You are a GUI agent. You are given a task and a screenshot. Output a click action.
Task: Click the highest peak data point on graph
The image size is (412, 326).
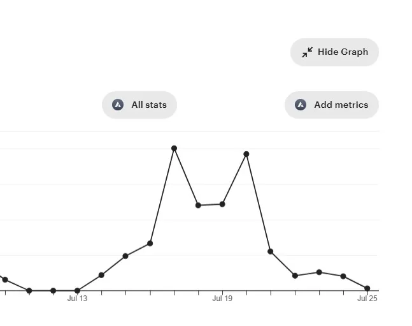coord(174,148)
